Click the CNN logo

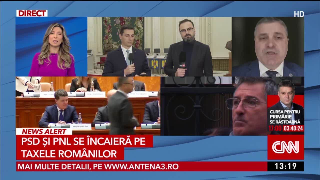click(285, 147)
